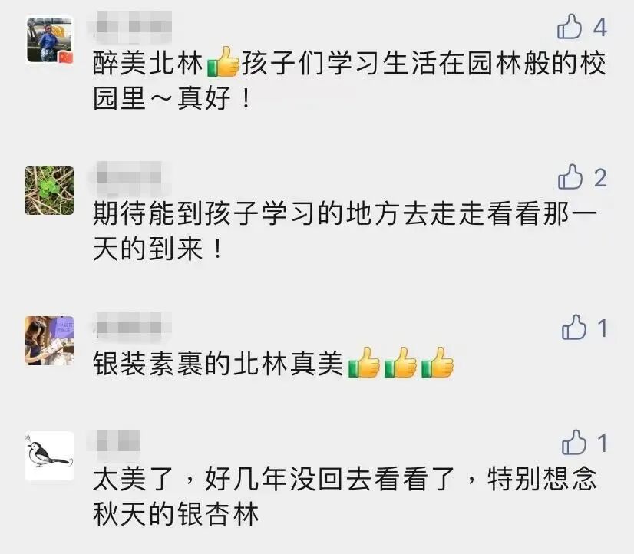Click blurred username above 太美了 comment
The width and height of the screenshot is (634, 554).
[114, 441]
